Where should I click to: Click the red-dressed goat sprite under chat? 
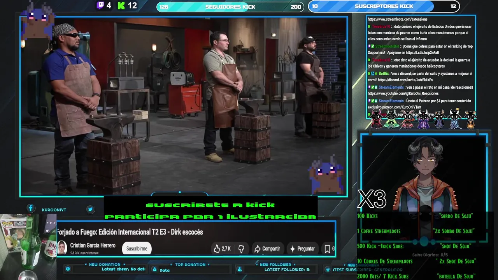[376, 119]
